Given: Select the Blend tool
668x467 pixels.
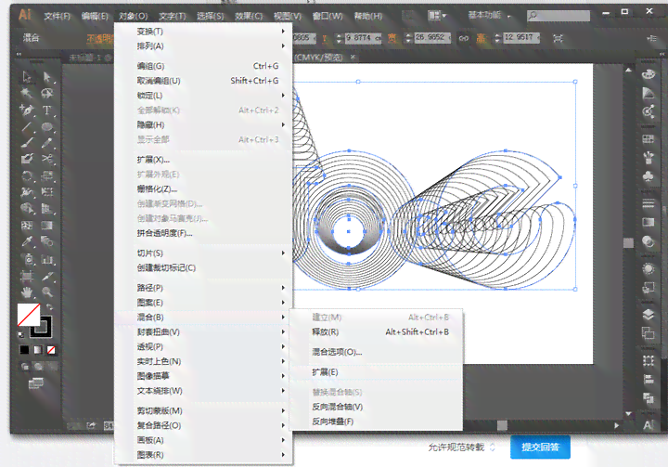Looking at the screenshot, I should (47, 241).
